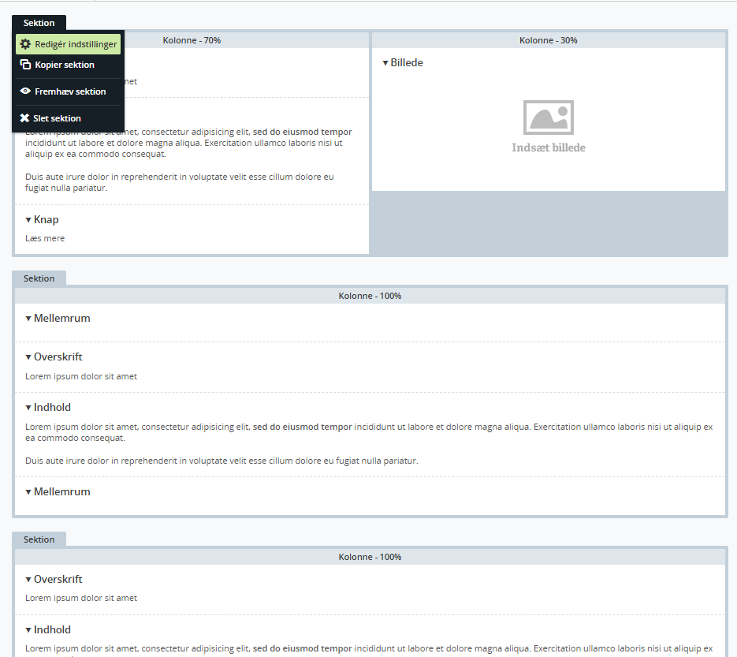
Task: Click the X icon for Slet sektion
Action: click(x=25, y=118)
